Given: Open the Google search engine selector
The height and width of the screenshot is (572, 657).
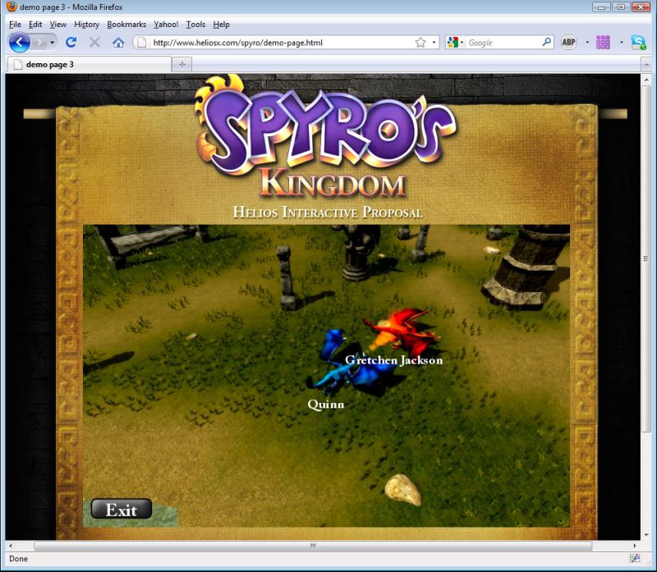Looking at the screenshot, I should (x=455, y=43).
